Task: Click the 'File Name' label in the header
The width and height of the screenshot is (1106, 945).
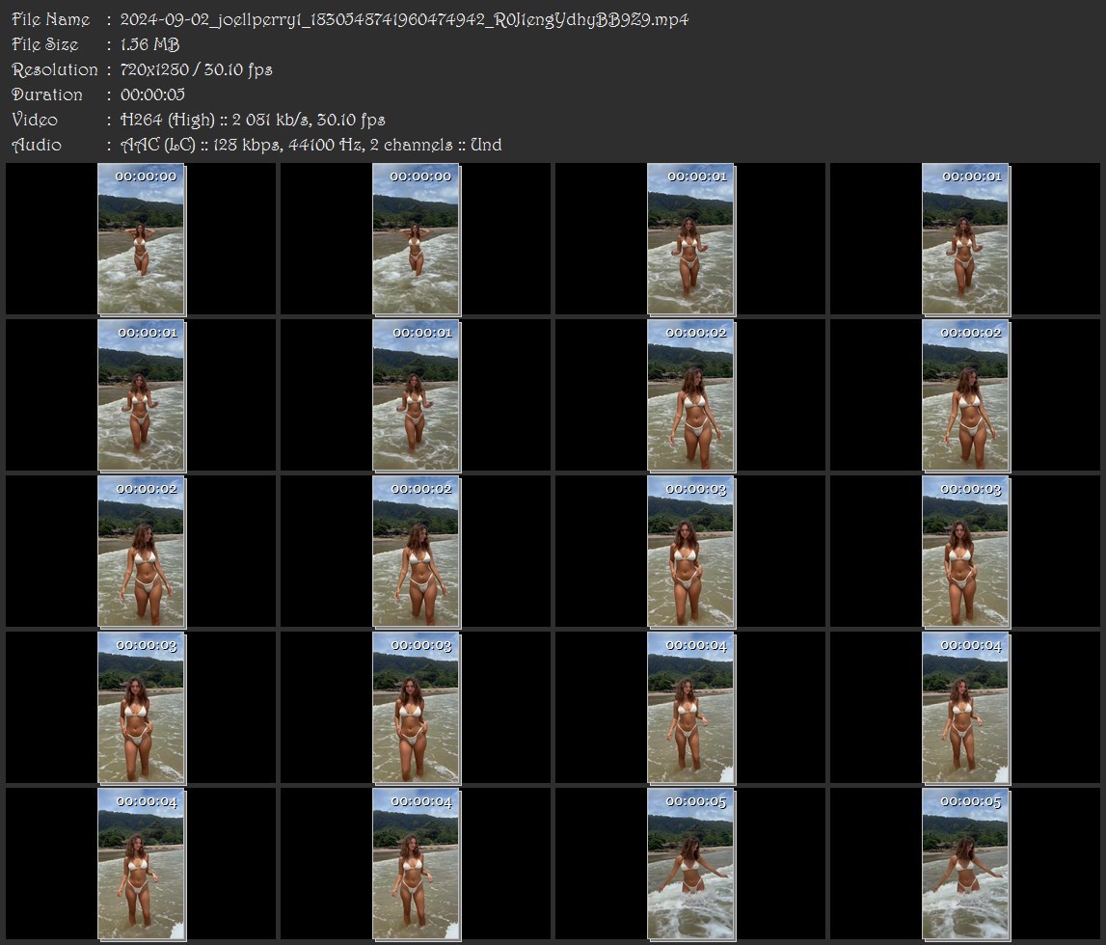Action: point(51,19)
